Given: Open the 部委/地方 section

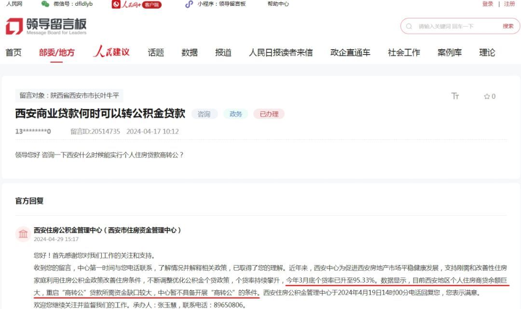Looking at the screenshot, I should click(58, 52).
